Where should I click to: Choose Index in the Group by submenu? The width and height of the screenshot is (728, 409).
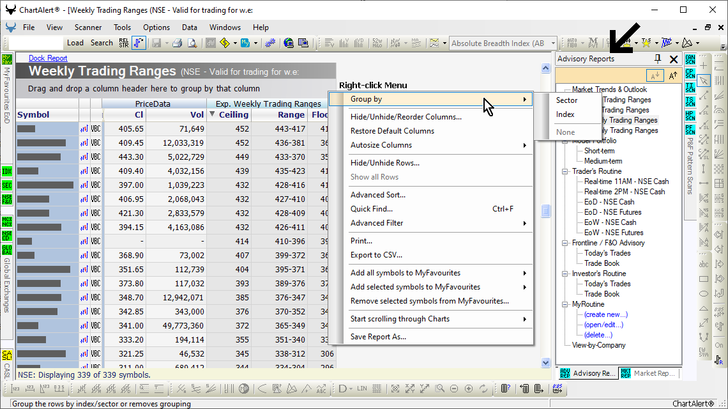pyautogui.click(x=565, y=114)
